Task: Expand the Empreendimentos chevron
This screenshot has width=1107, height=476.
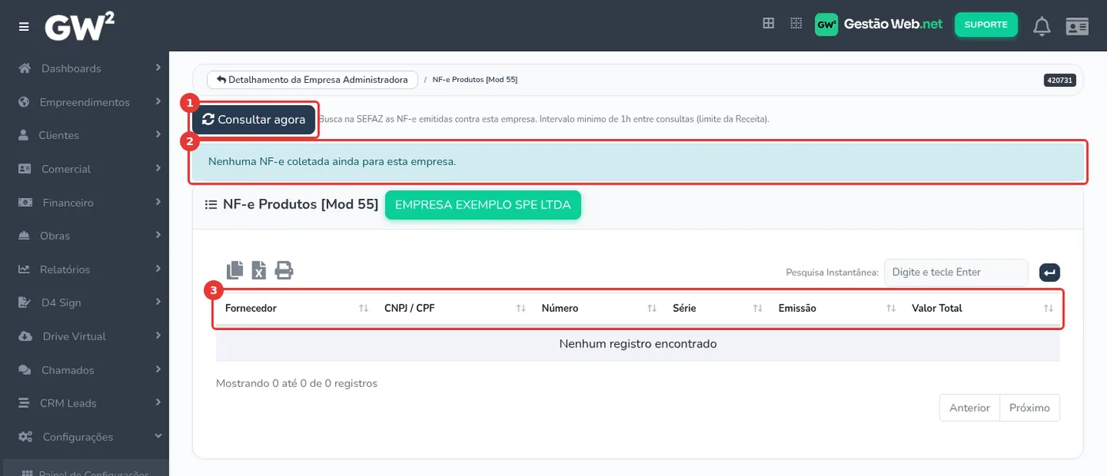Action: [x=158, y=102]
